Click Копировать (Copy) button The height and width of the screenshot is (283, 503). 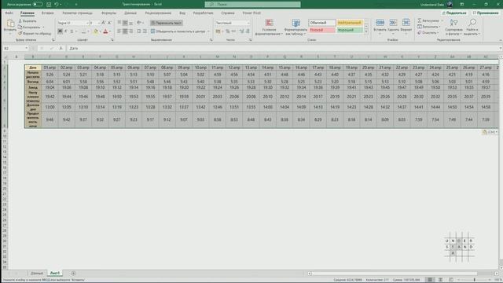click(30, 28)
